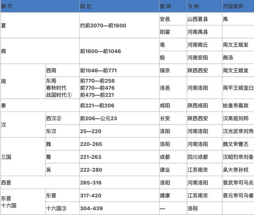Select the 禹 founder cell
Screen dimensions: 254x215
click(238, 19)
